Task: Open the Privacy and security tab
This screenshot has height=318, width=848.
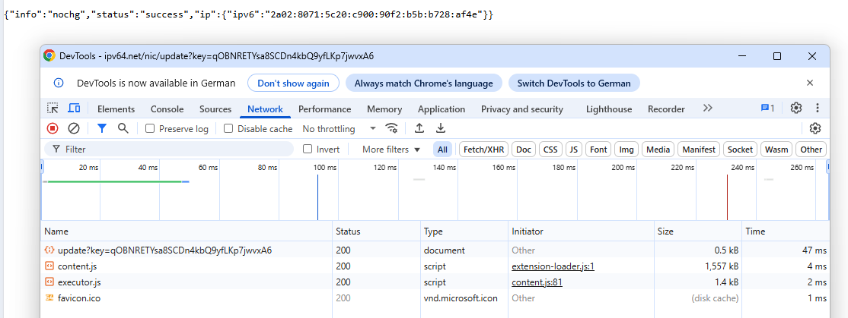Action: (x=522, y=109)
